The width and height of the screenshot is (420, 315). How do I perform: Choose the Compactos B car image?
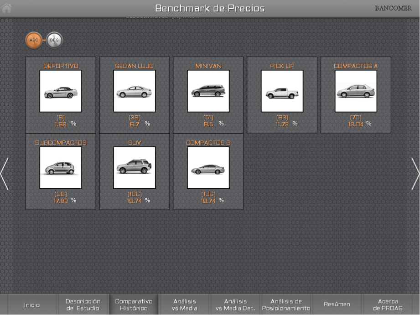208,168
